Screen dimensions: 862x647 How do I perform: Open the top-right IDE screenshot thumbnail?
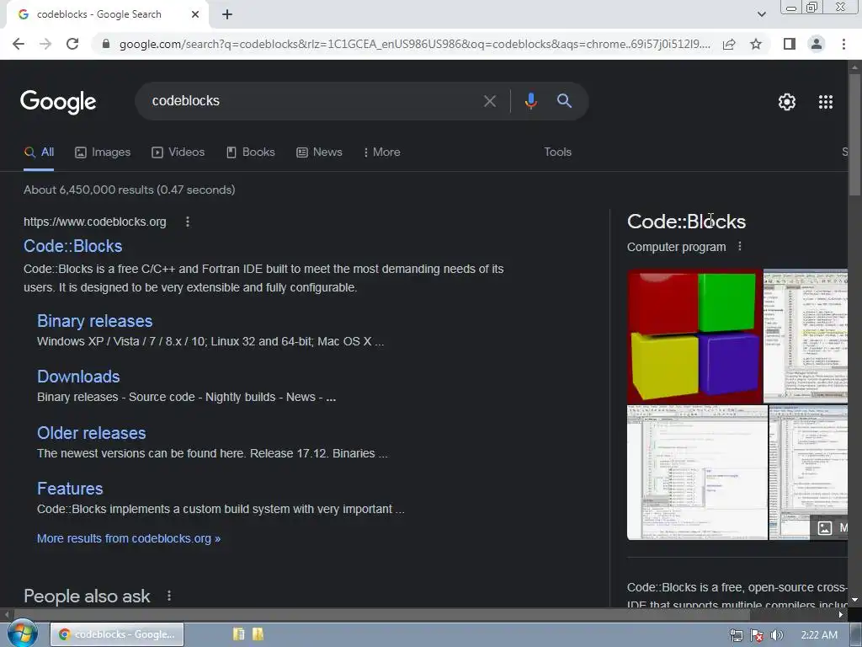pyautogui.click(x=806, y=336)
